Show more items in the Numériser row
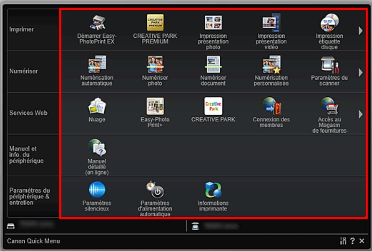This screenshot has height=251, width=372. (360, 72)
